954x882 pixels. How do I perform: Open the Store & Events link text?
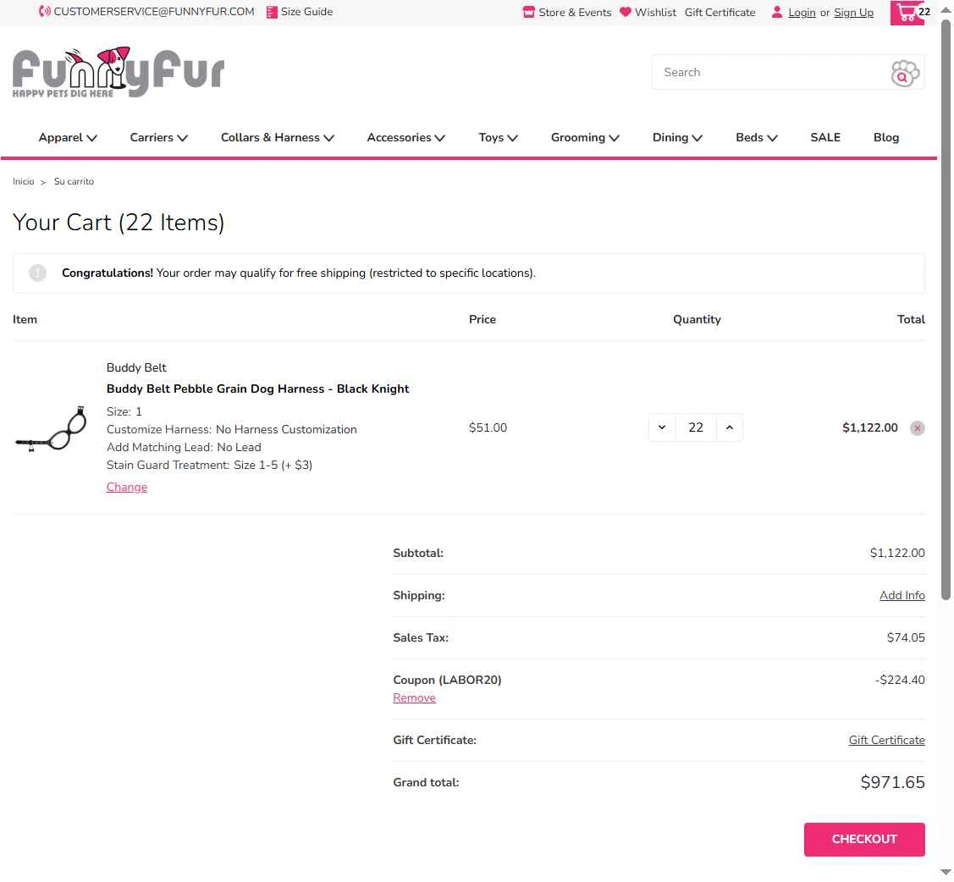pos(575,12)
